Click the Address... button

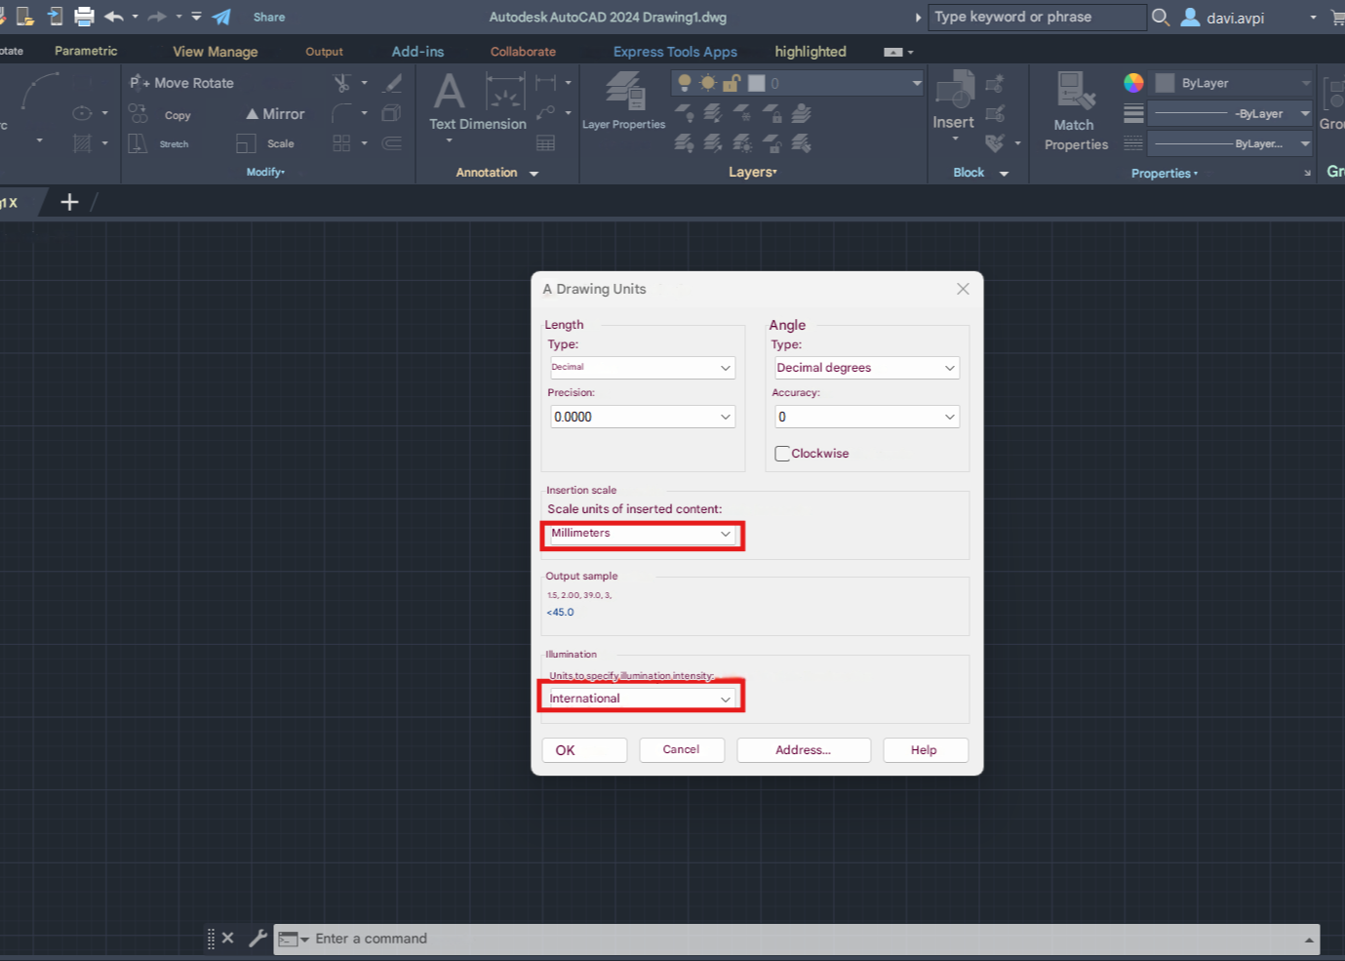point(804,750)
